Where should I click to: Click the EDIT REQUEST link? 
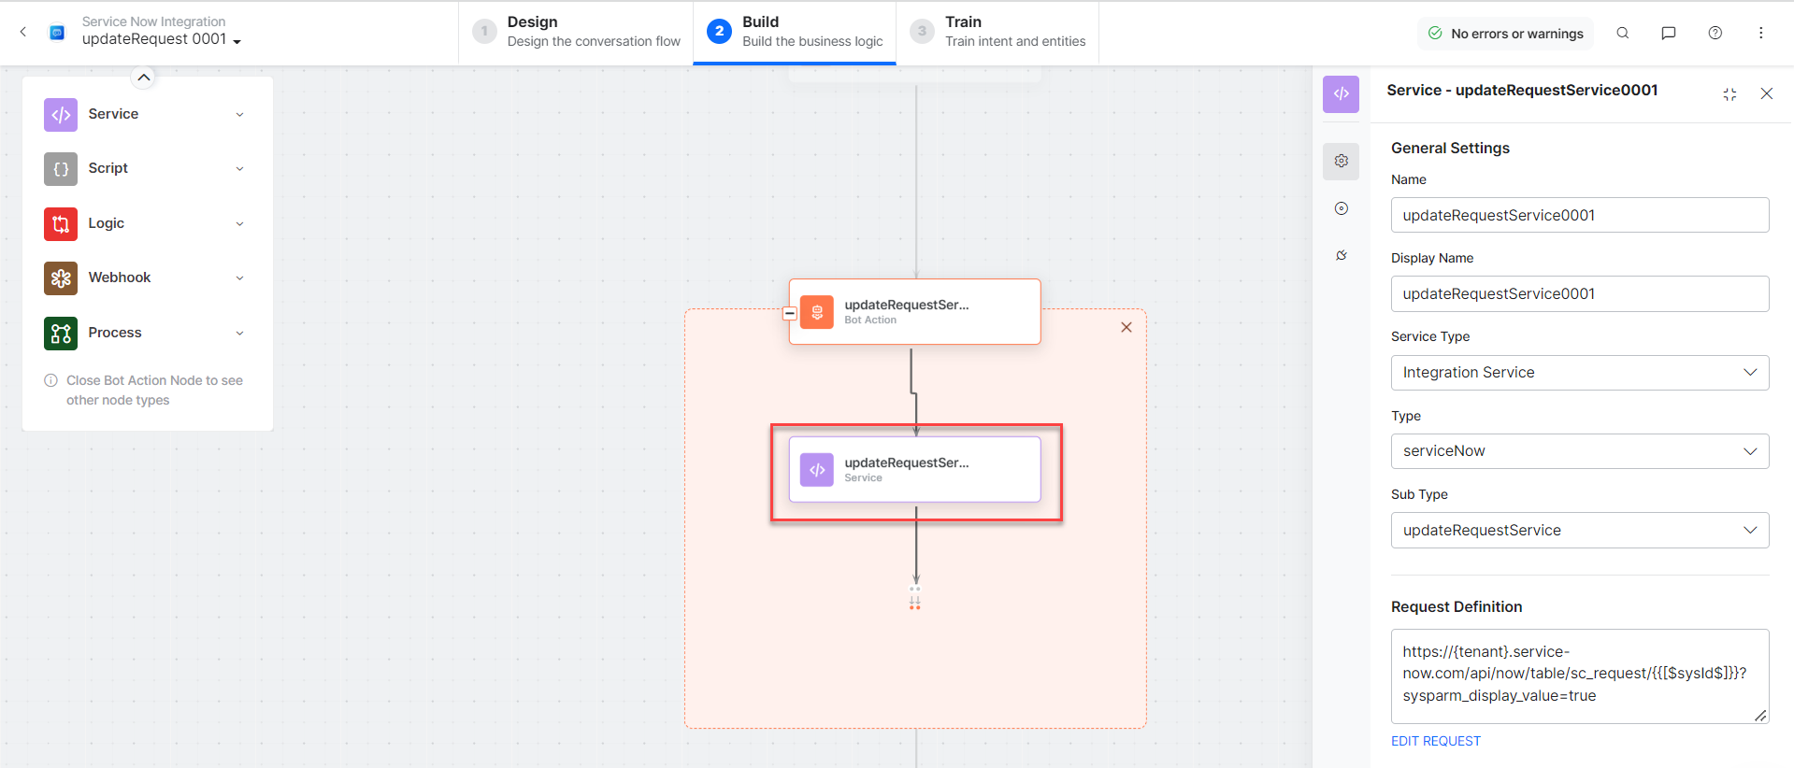pyautogui.click(x=1435, y=741)
